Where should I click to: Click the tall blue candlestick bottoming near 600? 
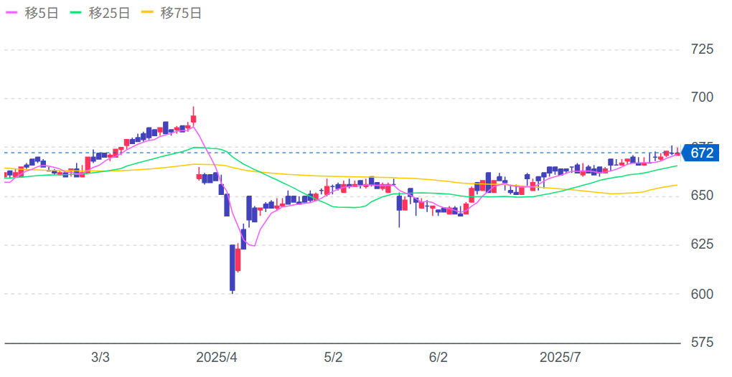pyautogui.click(x=233, y=267)
